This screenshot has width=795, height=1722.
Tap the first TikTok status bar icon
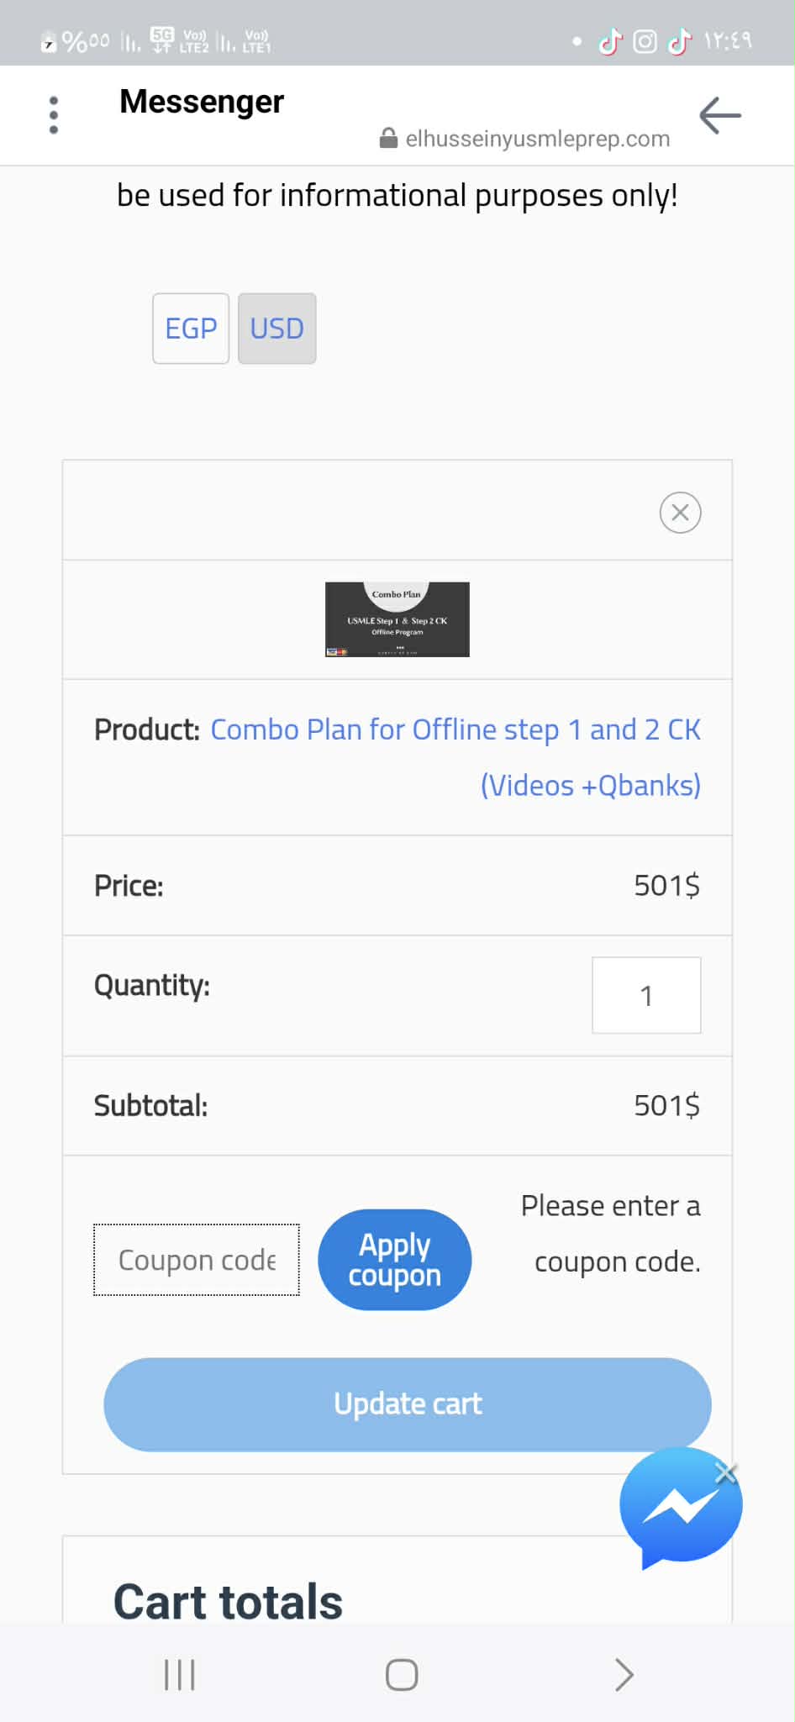tap(611, 41)
